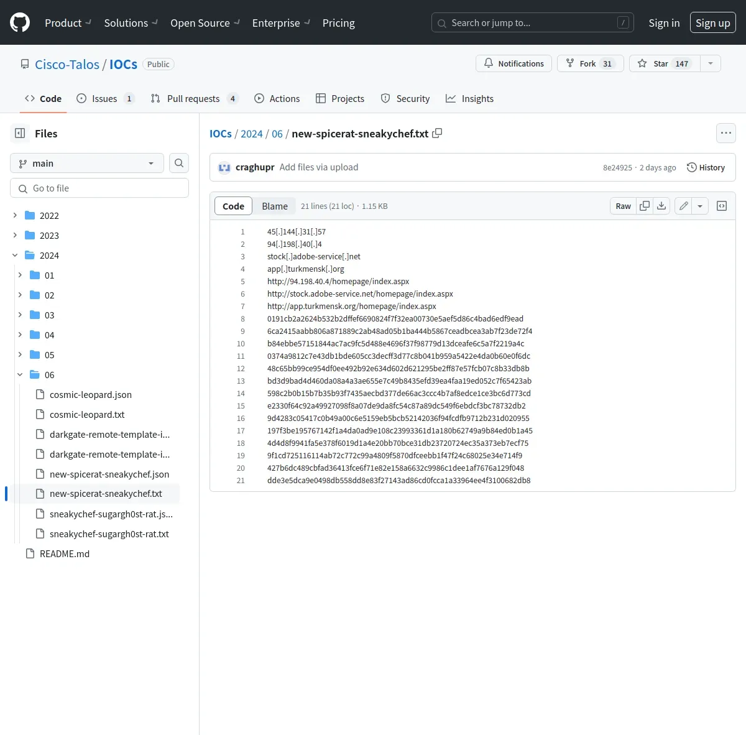The height and width of the screenshot is (735, 746).
Task: Download raw file icon
Action: 661,206
